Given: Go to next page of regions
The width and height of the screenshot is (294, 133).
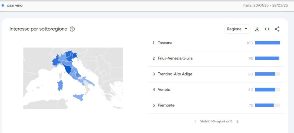Looking at the screenshot, I should pyautogui.click(x=237, y=122).
